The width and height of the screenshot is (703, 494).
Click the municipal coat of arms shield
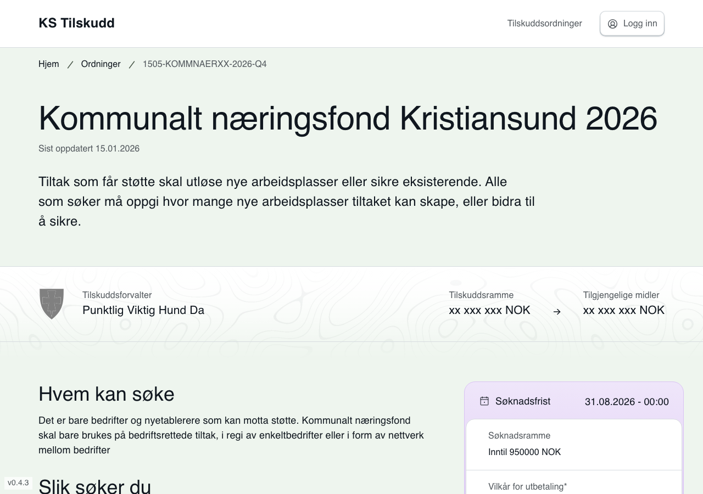pyautogui.click(x=52, y=304)
